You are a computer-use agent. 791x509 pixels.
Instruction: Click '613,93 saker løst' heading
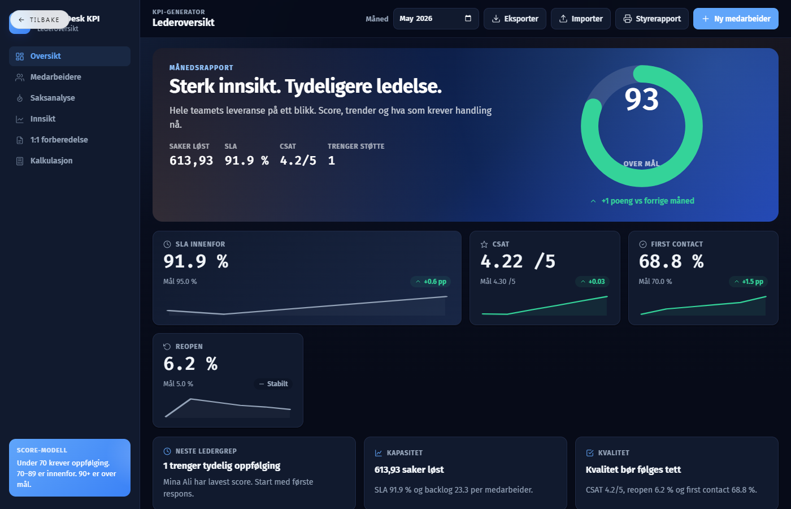click(x=409, y=469)
